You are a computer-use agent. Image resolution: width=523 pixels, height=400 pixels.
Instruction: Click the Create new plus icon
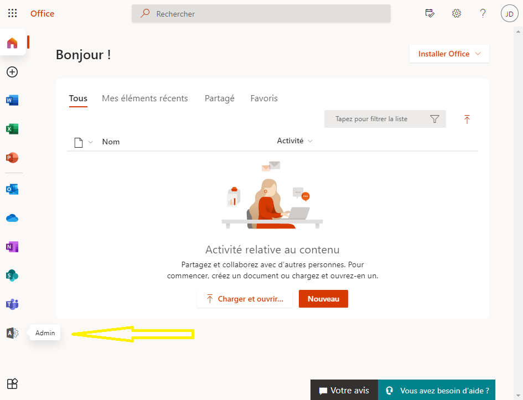tap(12, 72)
